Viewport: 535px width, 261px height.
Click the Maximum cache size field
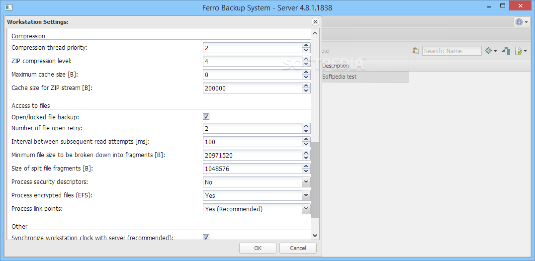pyautogui.click(x=253, y=75)
